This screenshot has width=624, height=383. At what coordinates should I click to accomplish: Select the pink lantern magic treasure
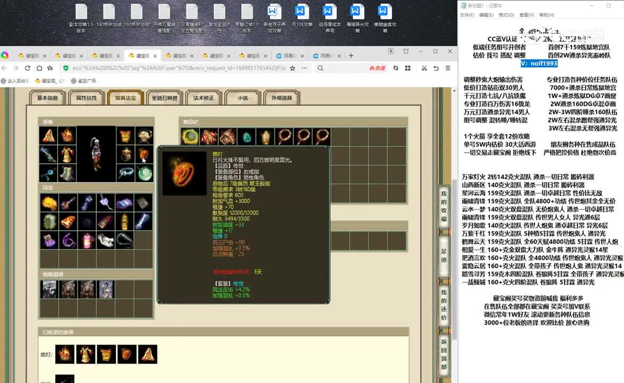[x=87, y=240]
